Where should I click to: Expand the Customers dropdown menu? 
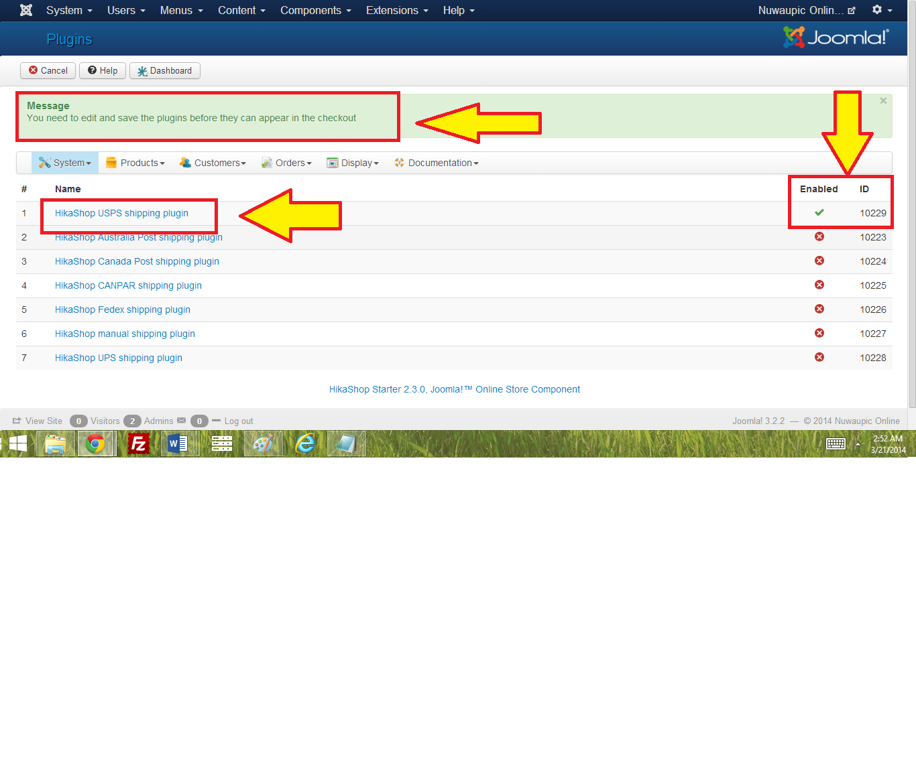coord(213,163)
